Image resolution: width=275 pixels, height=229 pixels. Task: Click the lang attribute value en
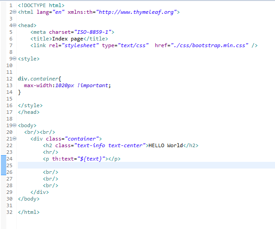59,12
